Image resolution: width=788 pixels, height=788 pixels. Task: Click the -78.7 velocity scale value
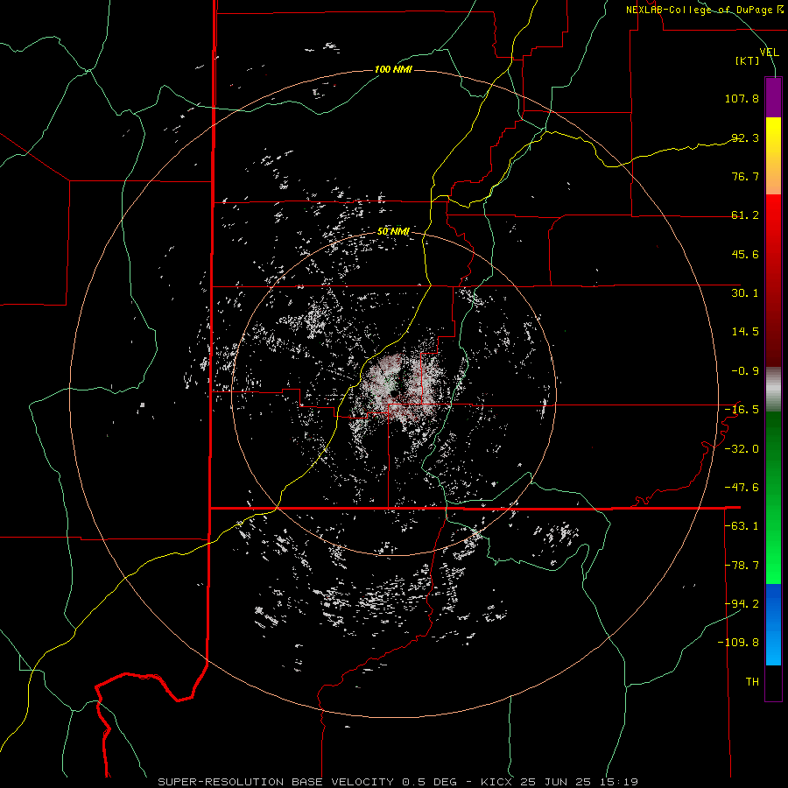point(742,566)
